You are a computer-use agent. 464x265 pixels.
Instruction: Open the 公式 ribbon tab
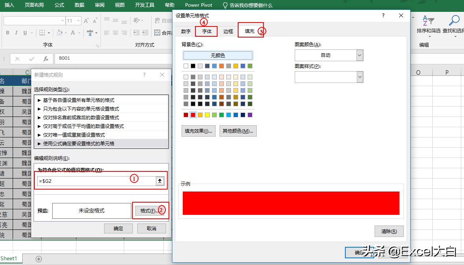click(x=59, y=5)
